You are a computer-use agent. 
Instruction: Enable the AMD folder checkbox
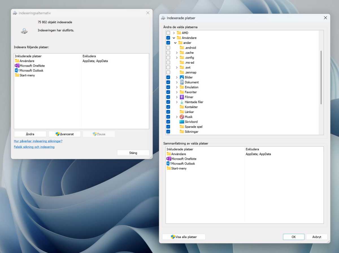pyautogui.click(x=168, y=33)
